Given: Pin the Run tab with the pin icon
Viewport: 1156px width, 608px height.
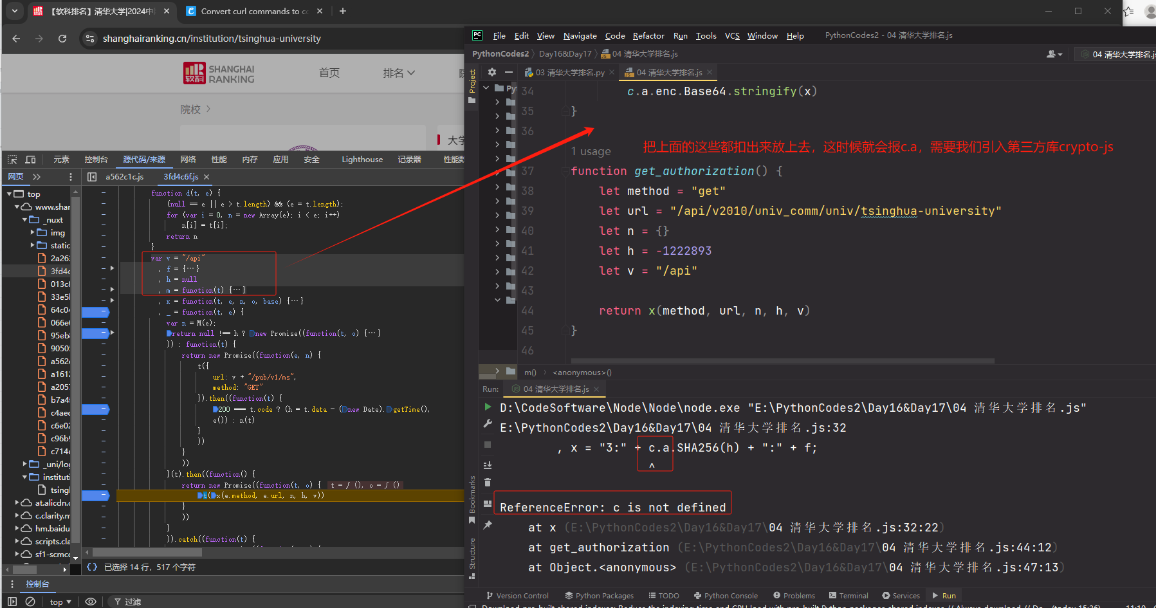Looking at the screenshot, I should [488, 525].
